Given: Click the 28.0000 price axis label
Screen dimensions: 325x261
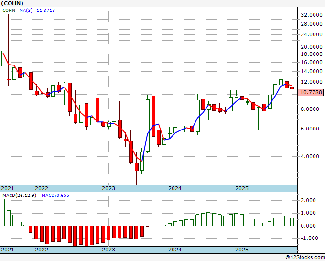Looking at the screenshot, I should tap(311, 24).
